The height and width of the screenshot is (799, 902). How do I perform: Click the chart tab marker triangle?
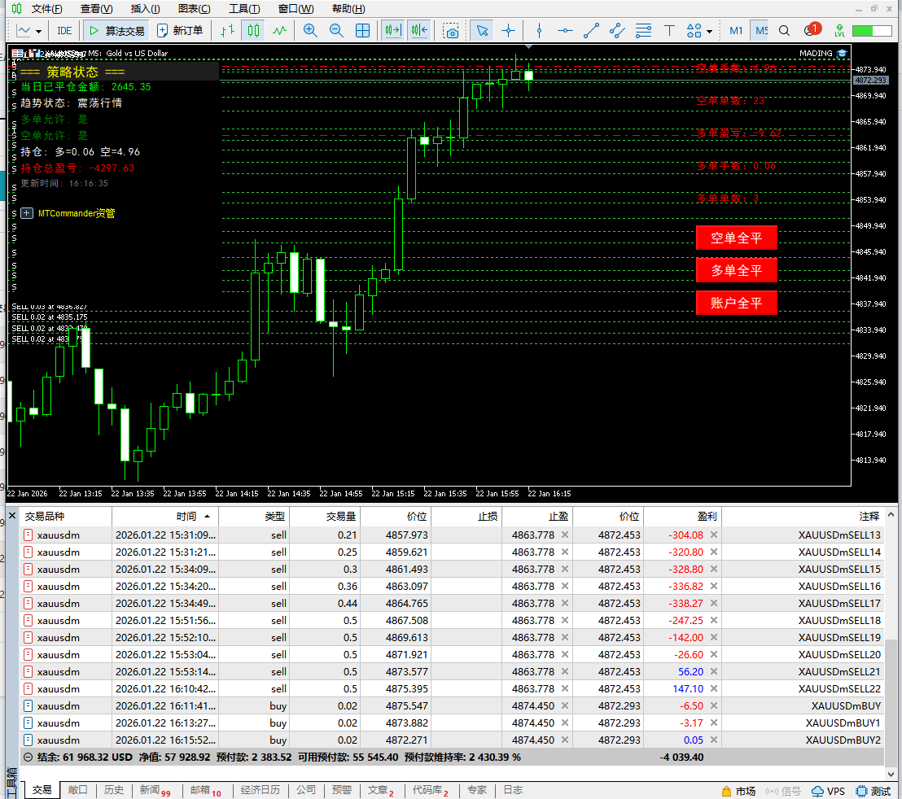[x=528, y=46]
